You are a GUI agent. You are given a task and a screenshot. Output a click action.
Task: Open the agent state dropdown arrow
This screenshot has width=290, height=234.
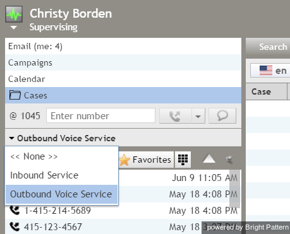pos(14,28)
